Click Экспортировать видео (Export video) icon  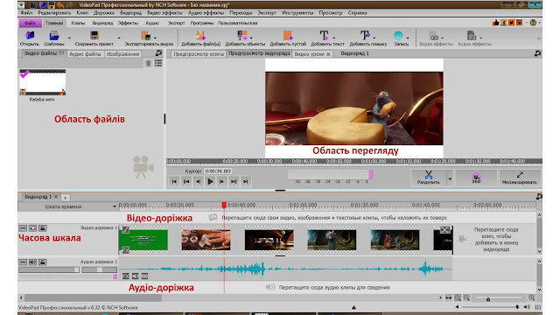click(146, 36)
